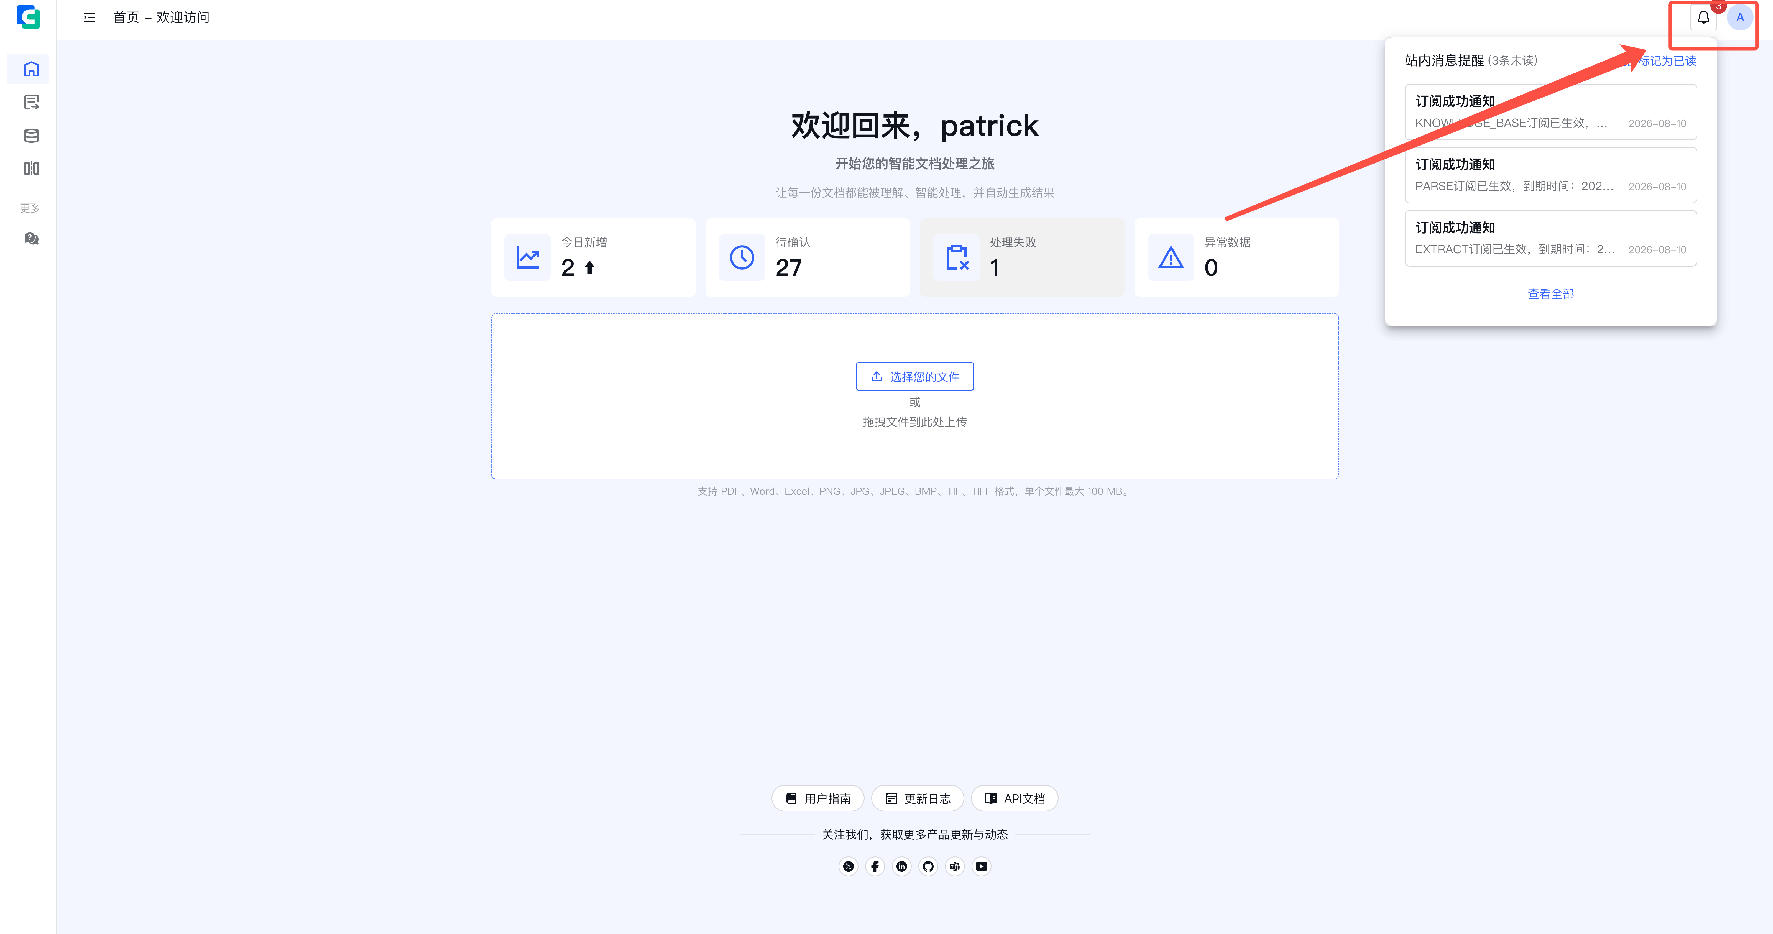This screenshot has height=934, width=1773.
Task: Open the 用户指南 user guide
Action: [x=818, y=798]
